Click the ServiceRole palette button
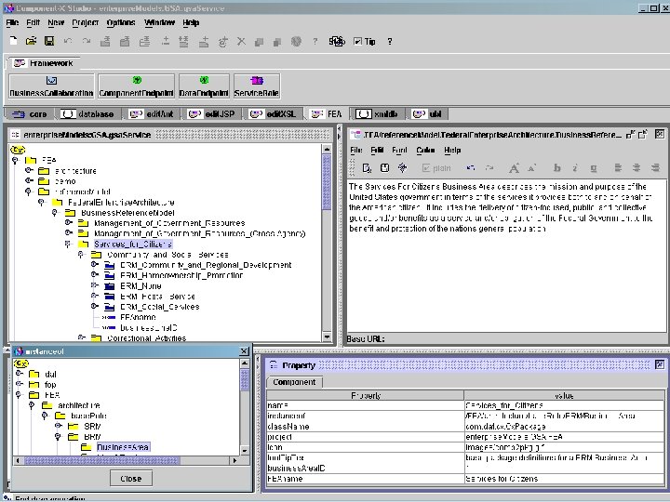Image resolution: width=670 pixels, height=502 pixels. (x=257, y=86)
